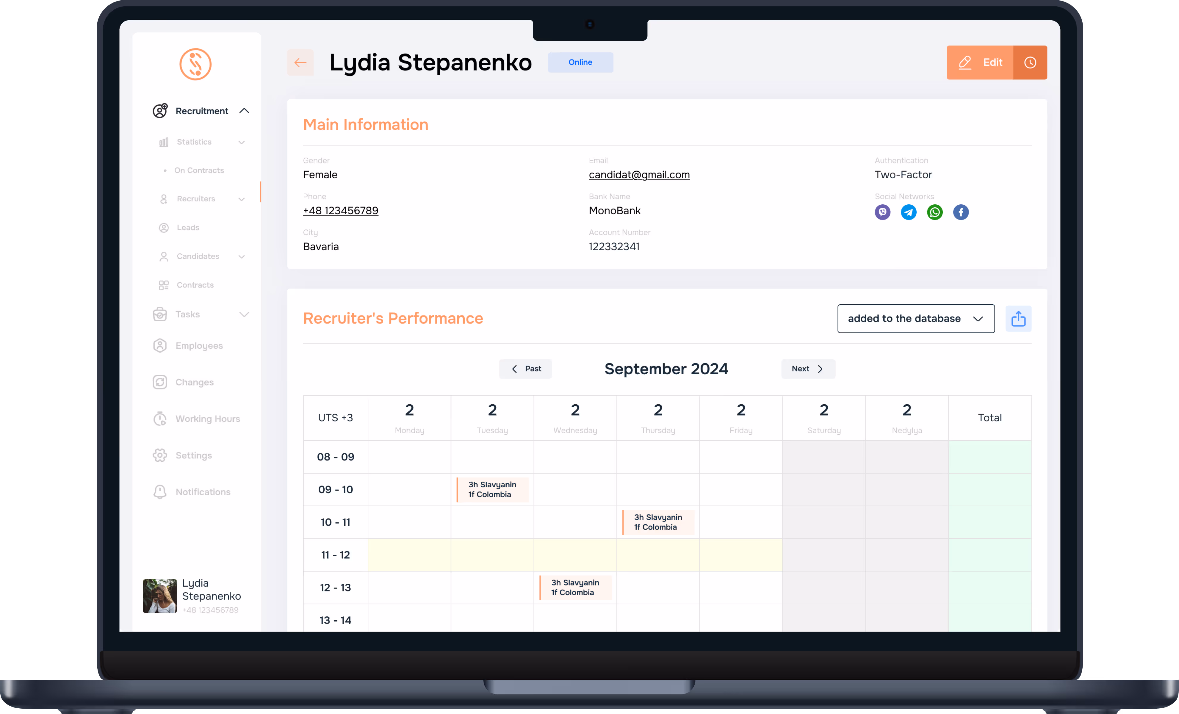Click the Edit button

[x=980, y=62]
